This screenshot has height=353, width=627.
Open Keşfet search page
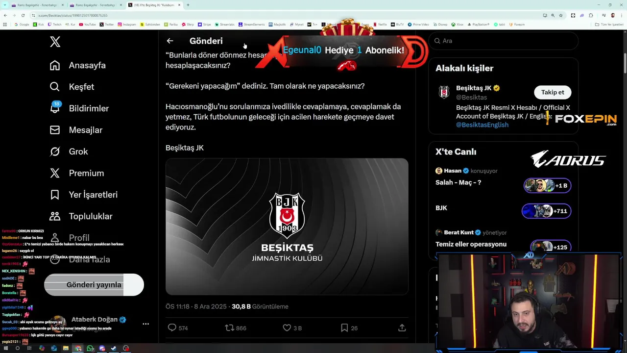(72, 87)
